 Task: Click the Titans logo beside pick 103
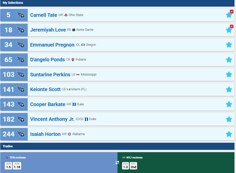21,75
